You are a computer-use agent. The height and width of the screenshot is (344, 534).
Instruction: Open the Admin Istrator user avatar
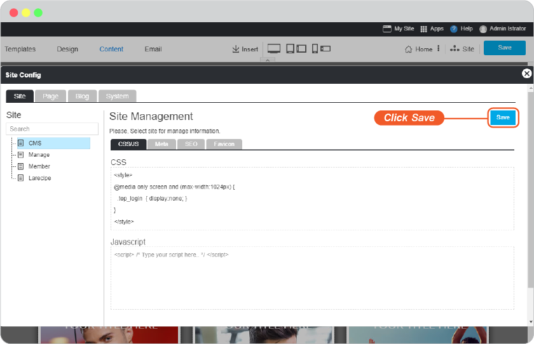coord(483,29)
